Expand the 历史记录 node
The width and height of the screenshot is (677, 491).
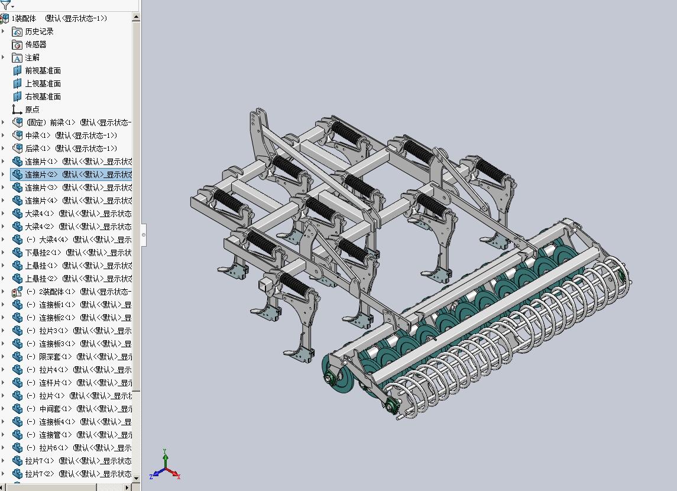(x=4, y=31)
